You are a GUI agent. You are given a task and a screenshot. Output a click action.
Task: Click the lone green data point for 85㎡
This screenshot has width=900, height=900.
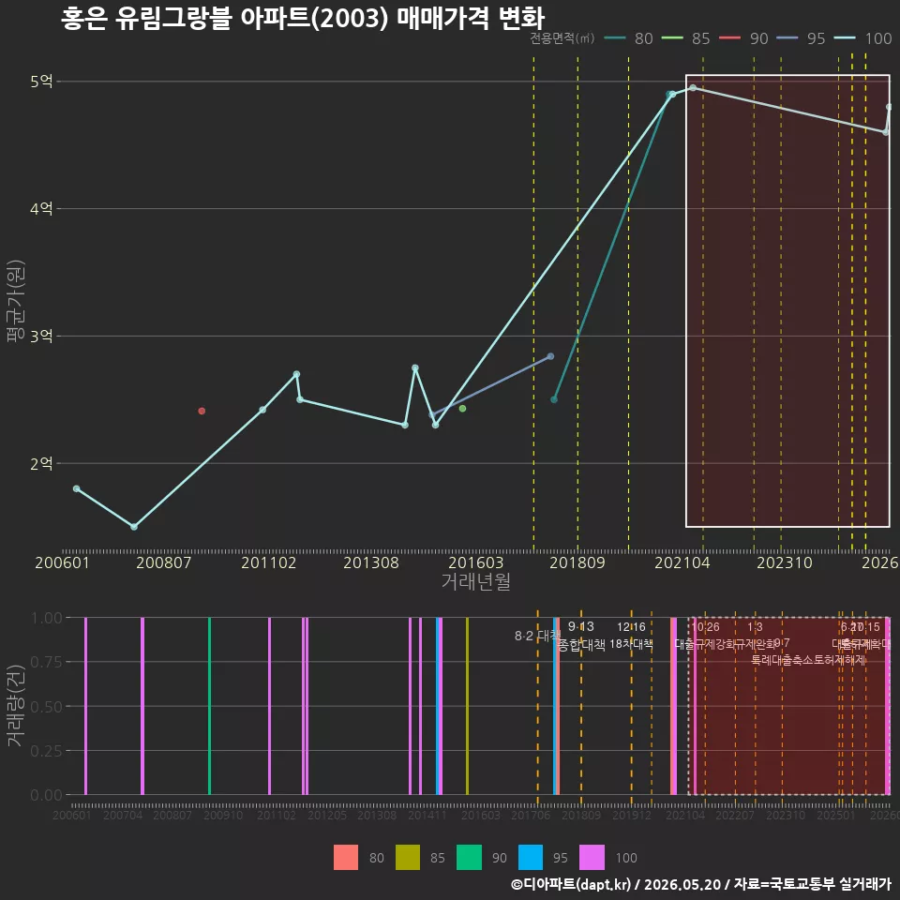point(462,409)
